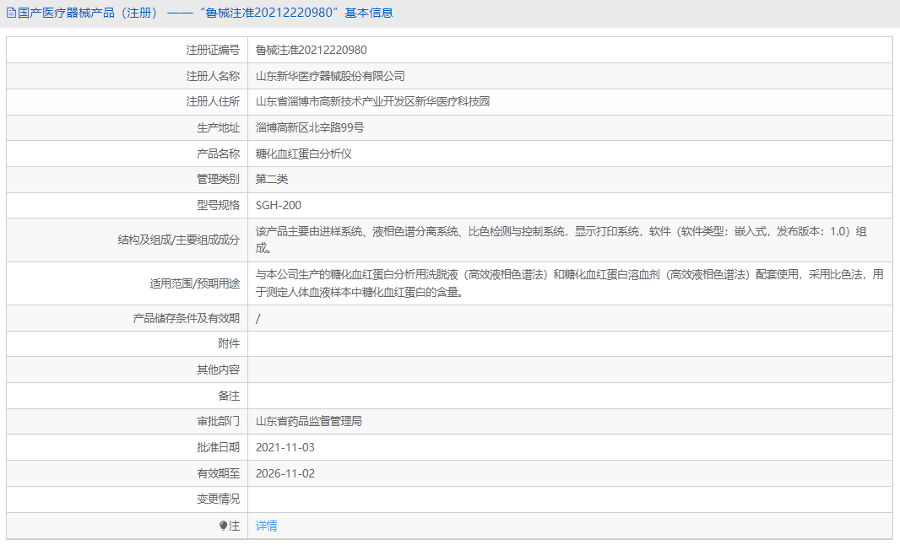Viewport: 900px width, 545px height.
Task: Click the 管理类别 value 第二类
Action: tap(271, 179)
